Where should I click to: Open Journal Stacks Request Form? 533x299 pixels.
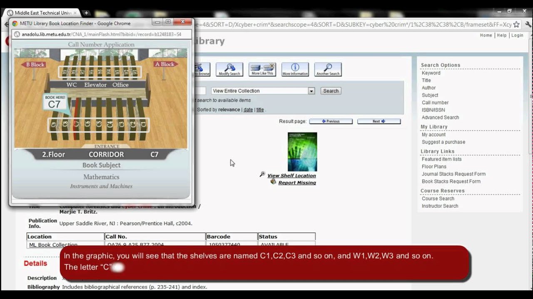pyautogui.click(x=453, y=174)
